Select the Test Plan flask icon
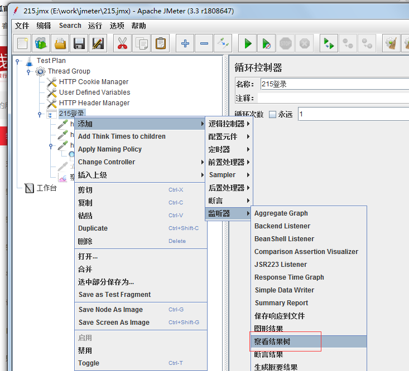The width and height of the screenshot is (409, 371). pos(29,61)
